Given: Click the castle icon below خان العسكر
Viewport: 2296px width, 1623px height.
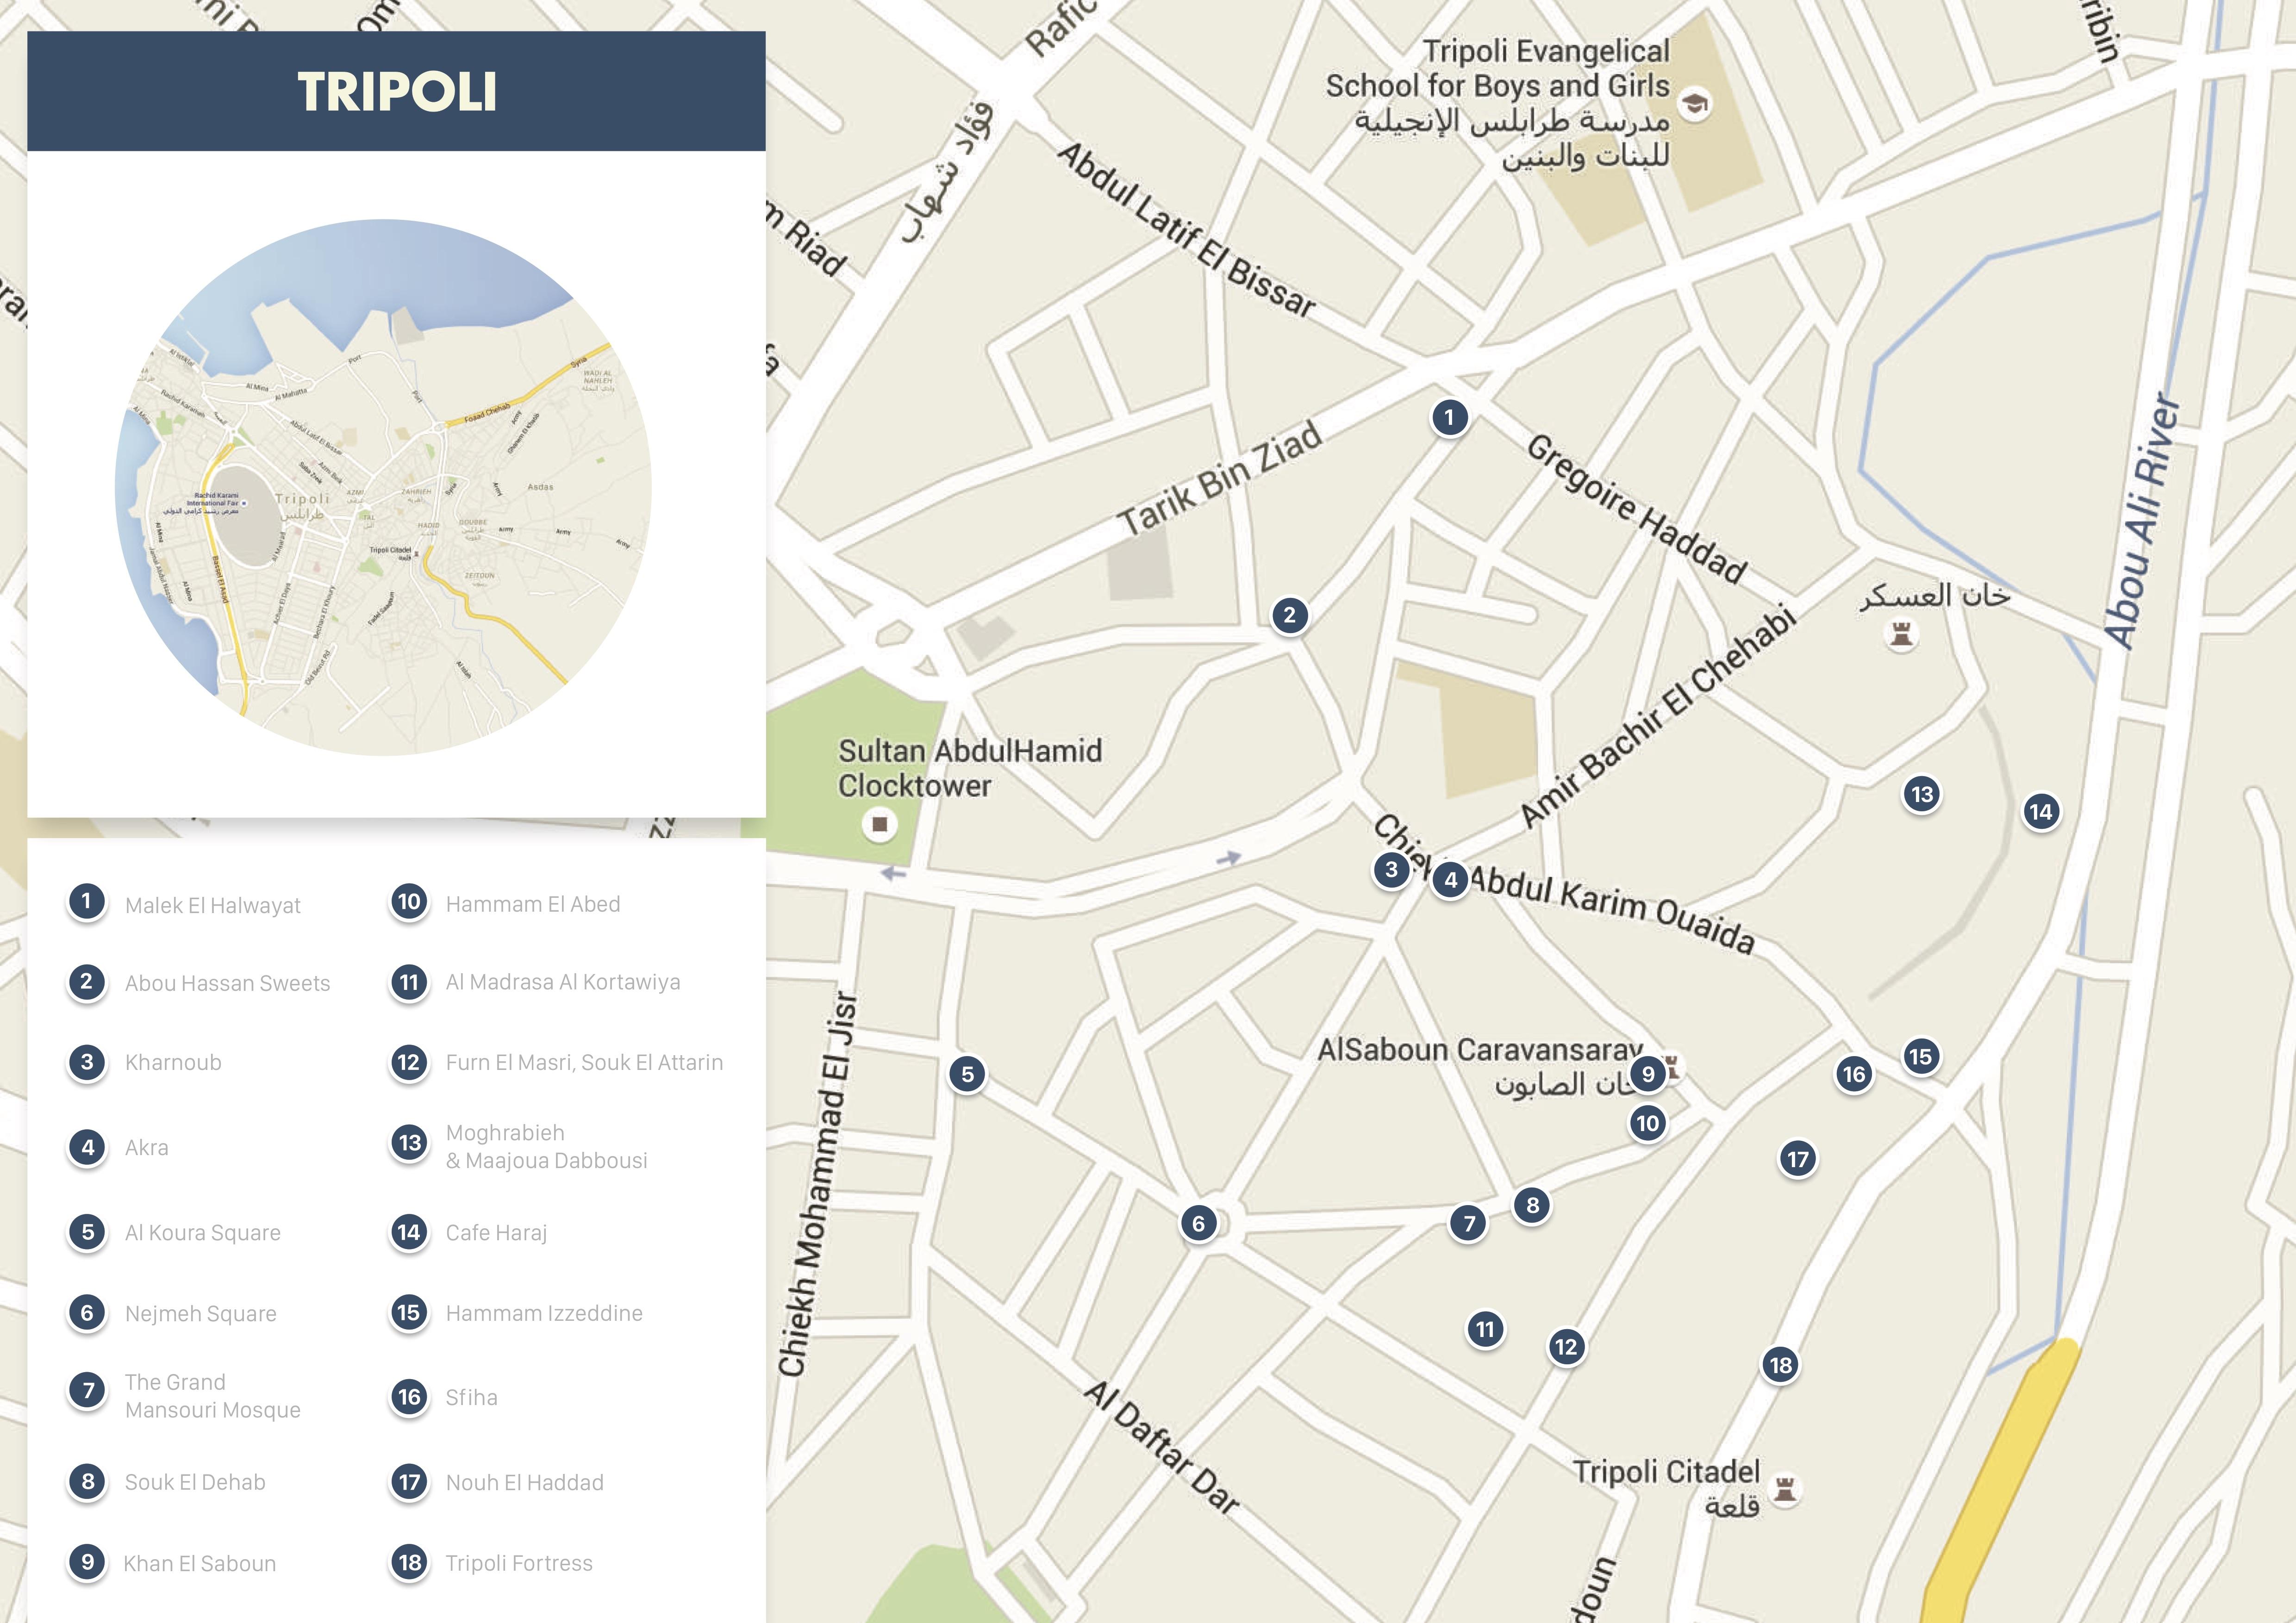Looking at the screenshot, I should pos(1900,634).
